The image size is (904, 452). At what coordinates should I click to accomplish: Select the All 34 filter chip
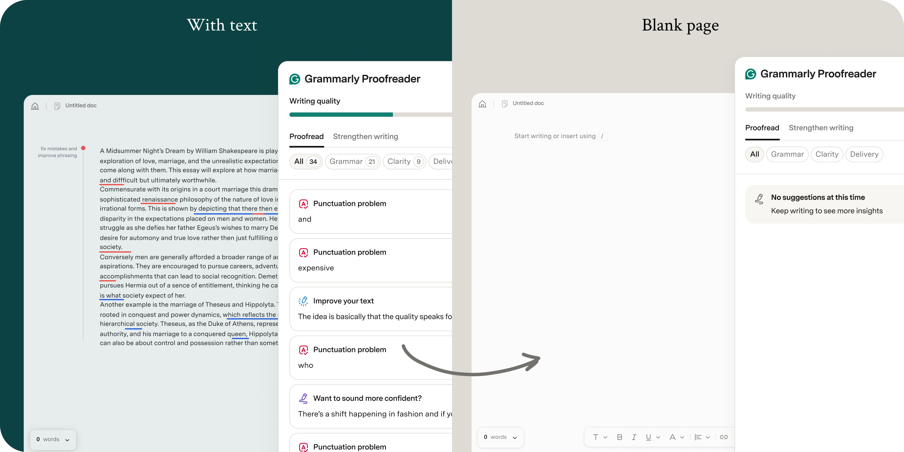306,161
